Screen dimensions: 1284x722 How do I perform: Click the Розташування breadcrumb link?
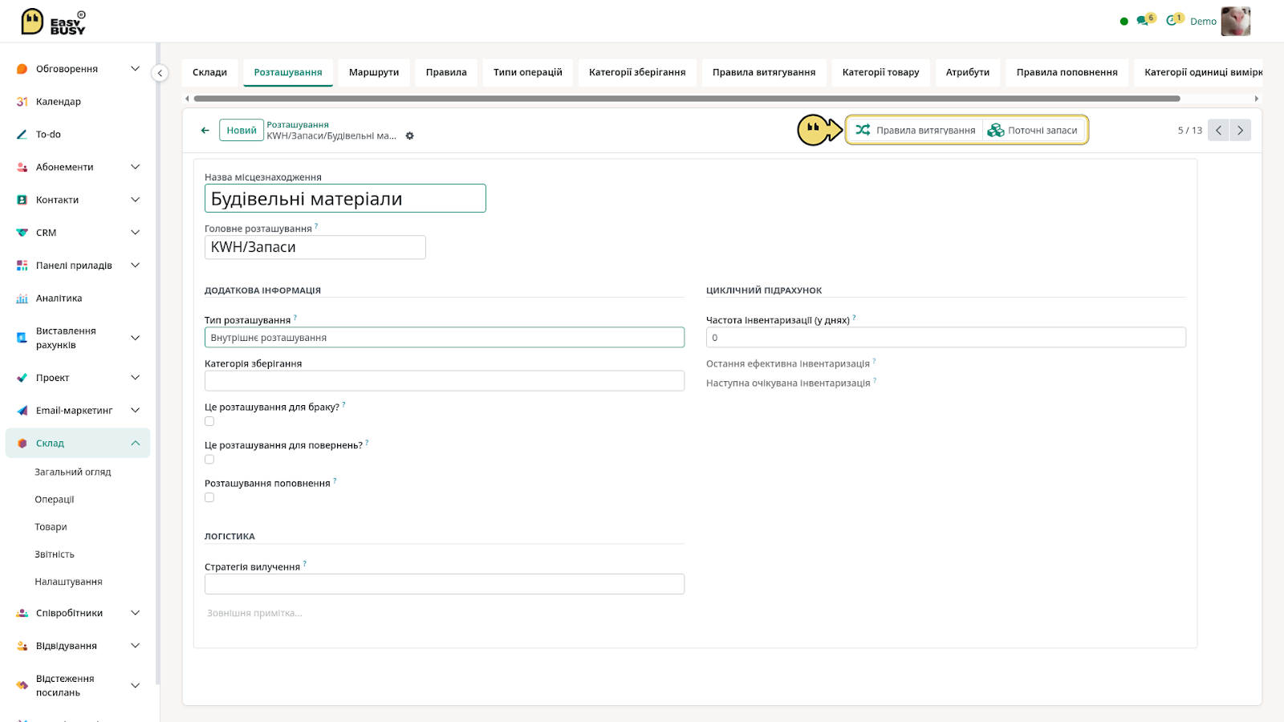(298, 124)
